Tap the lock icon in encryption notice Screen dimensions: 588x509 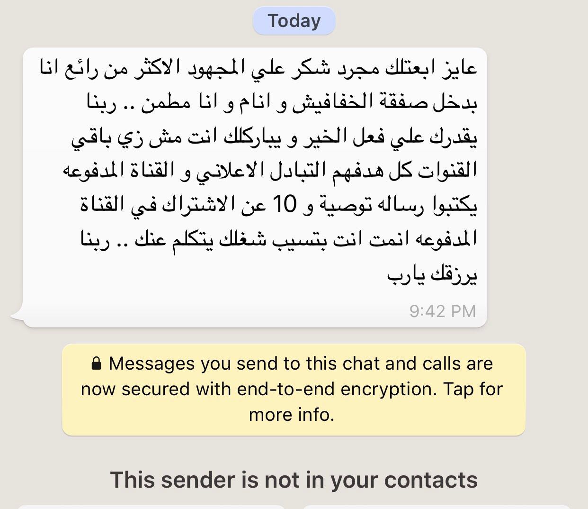click(x=96, y=364)
